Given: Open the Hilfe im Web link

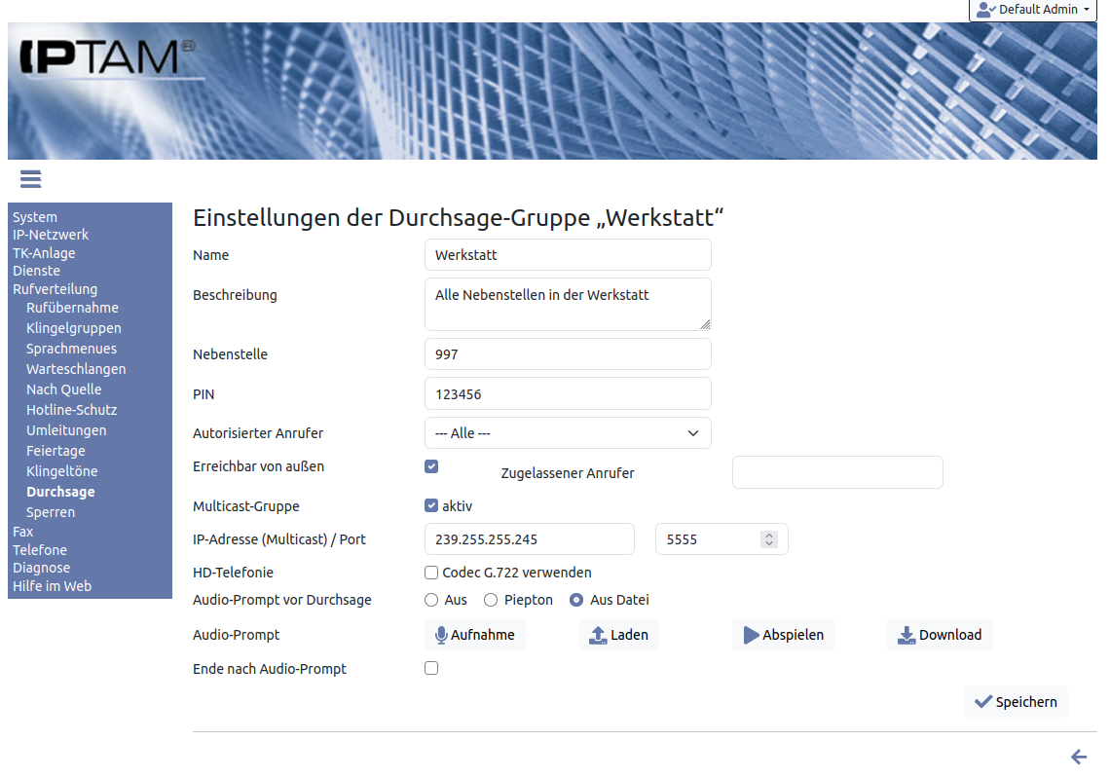Looking at the screenshot, I should coord(52,586).
